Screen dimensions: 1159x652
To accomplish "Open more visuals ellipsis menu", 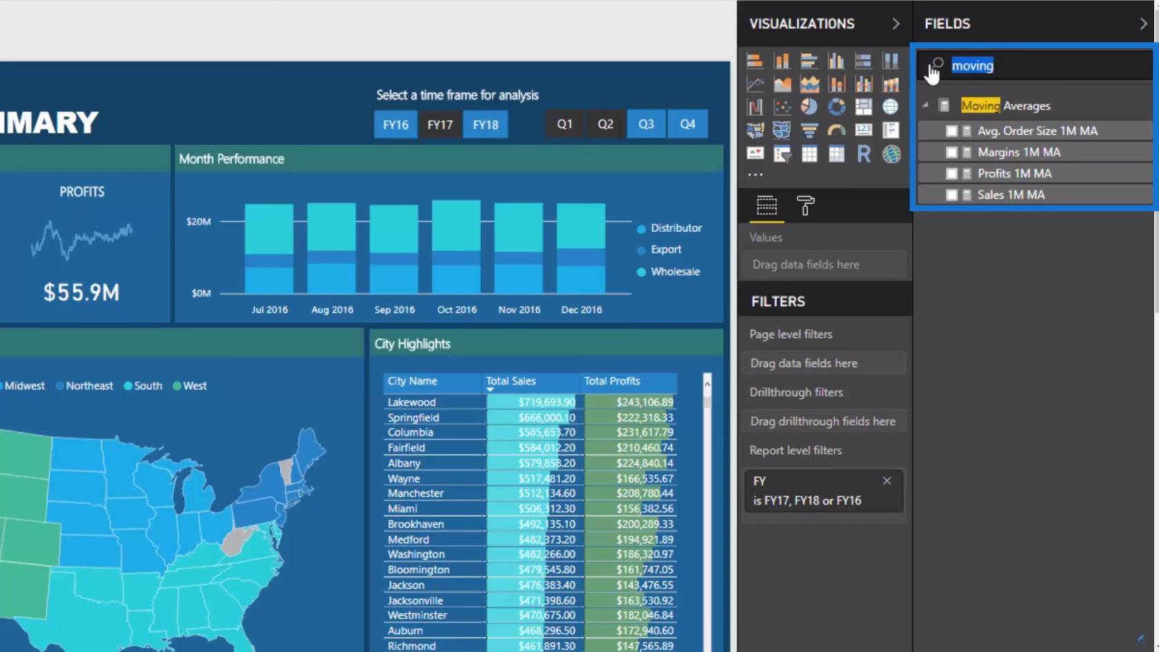I will tap(755, 175).
